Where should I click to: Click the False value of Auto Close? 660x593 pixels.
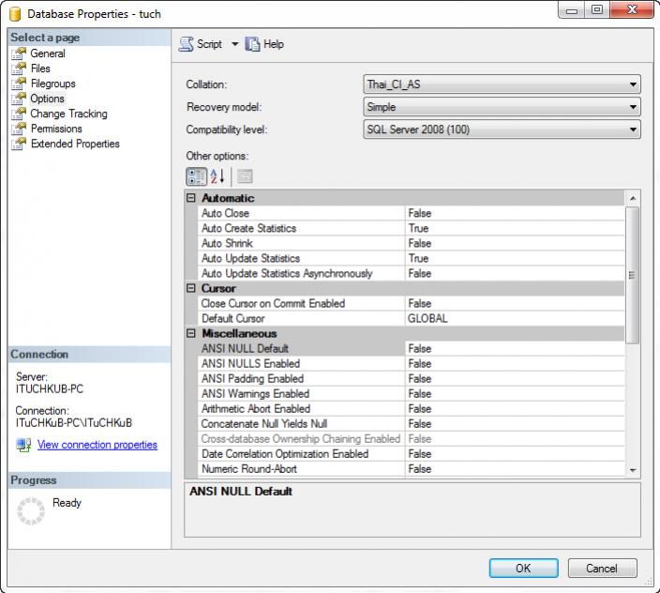420,213
